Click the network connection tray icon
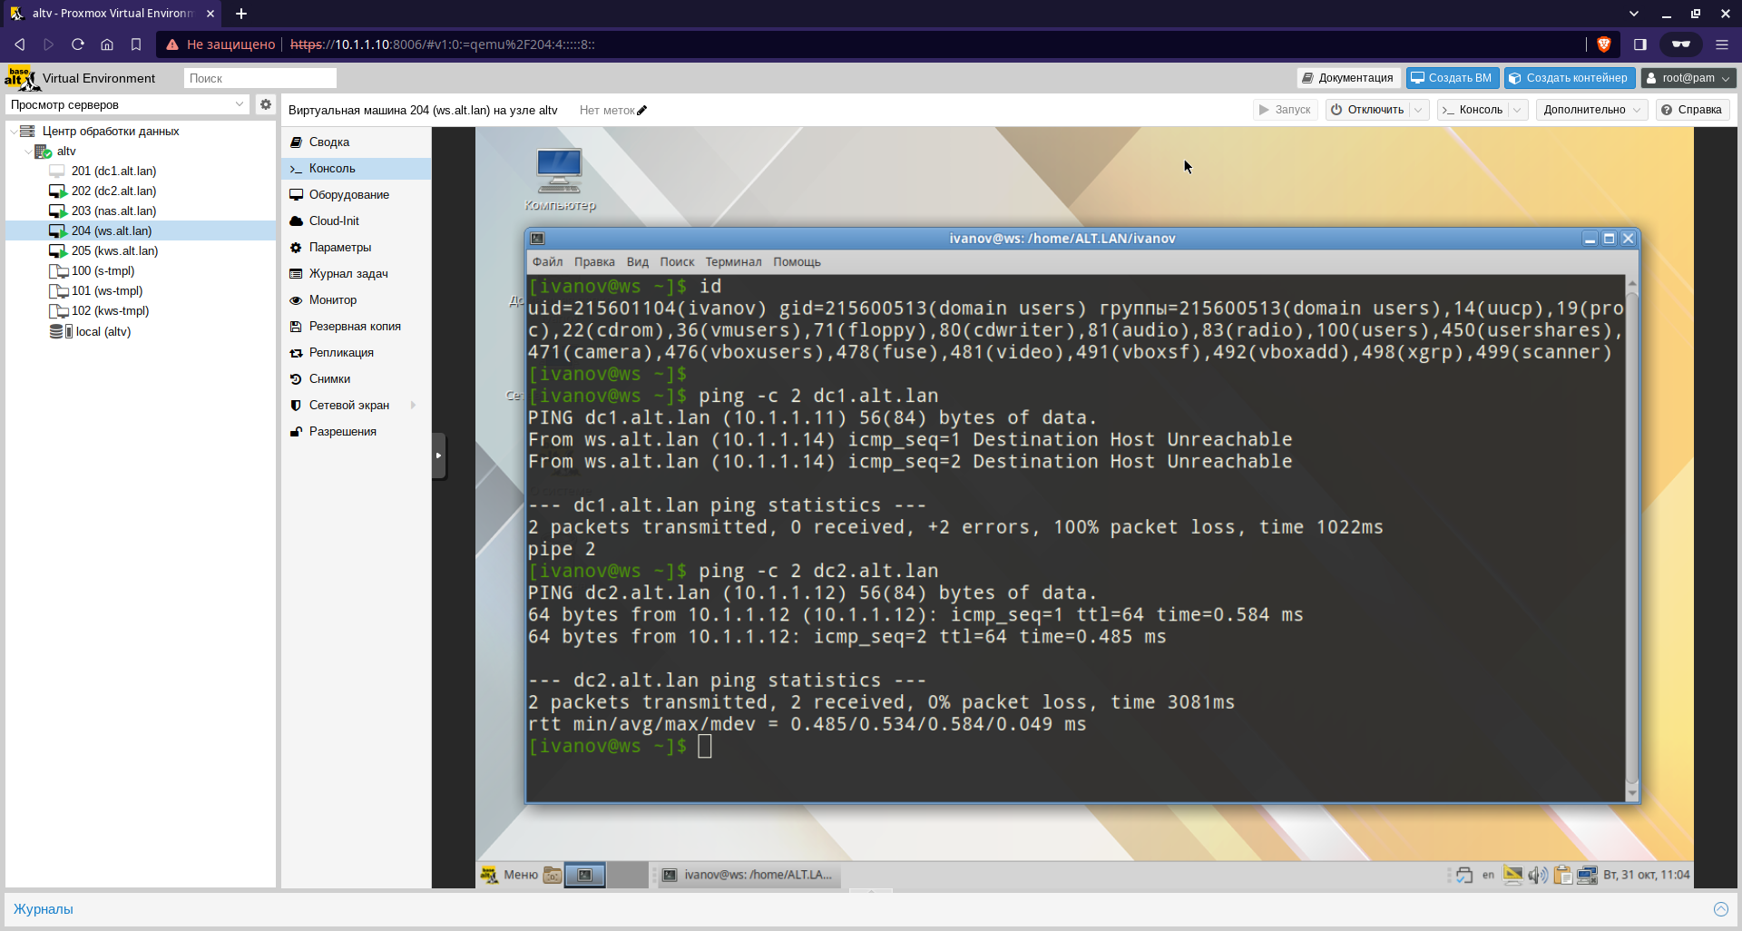1742x931 pixels. click(x=1587, y=875)
